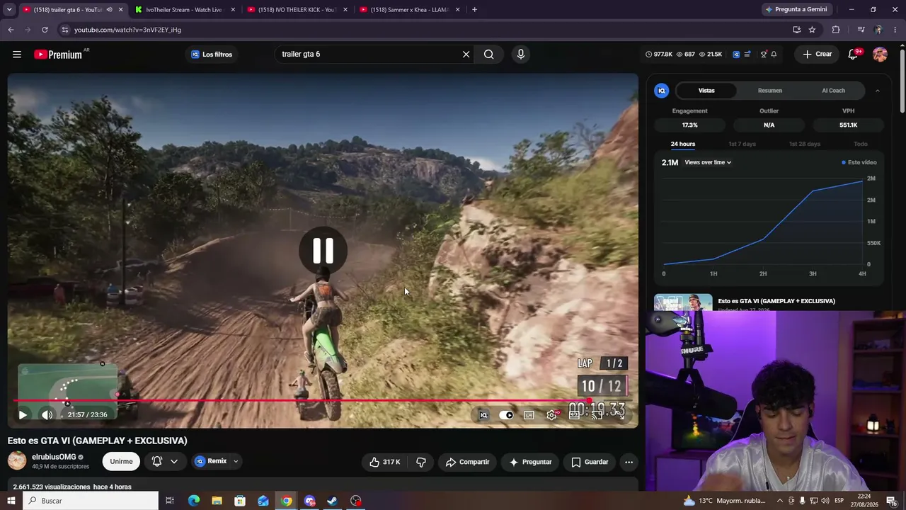Click the address bar URL
Image resolution: width=906 pixels, height=510 pixels.
tap(127, 30)
